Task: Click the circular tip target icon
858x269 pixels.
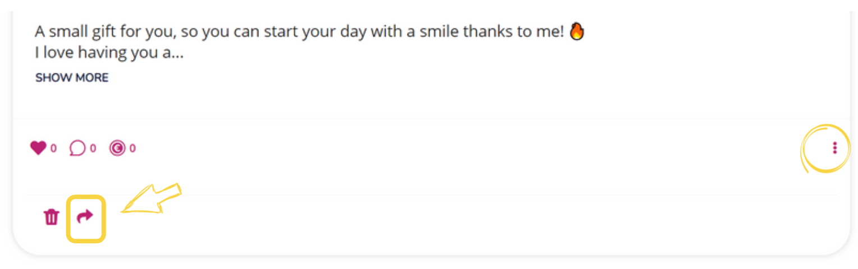Action: click(117, 149)
